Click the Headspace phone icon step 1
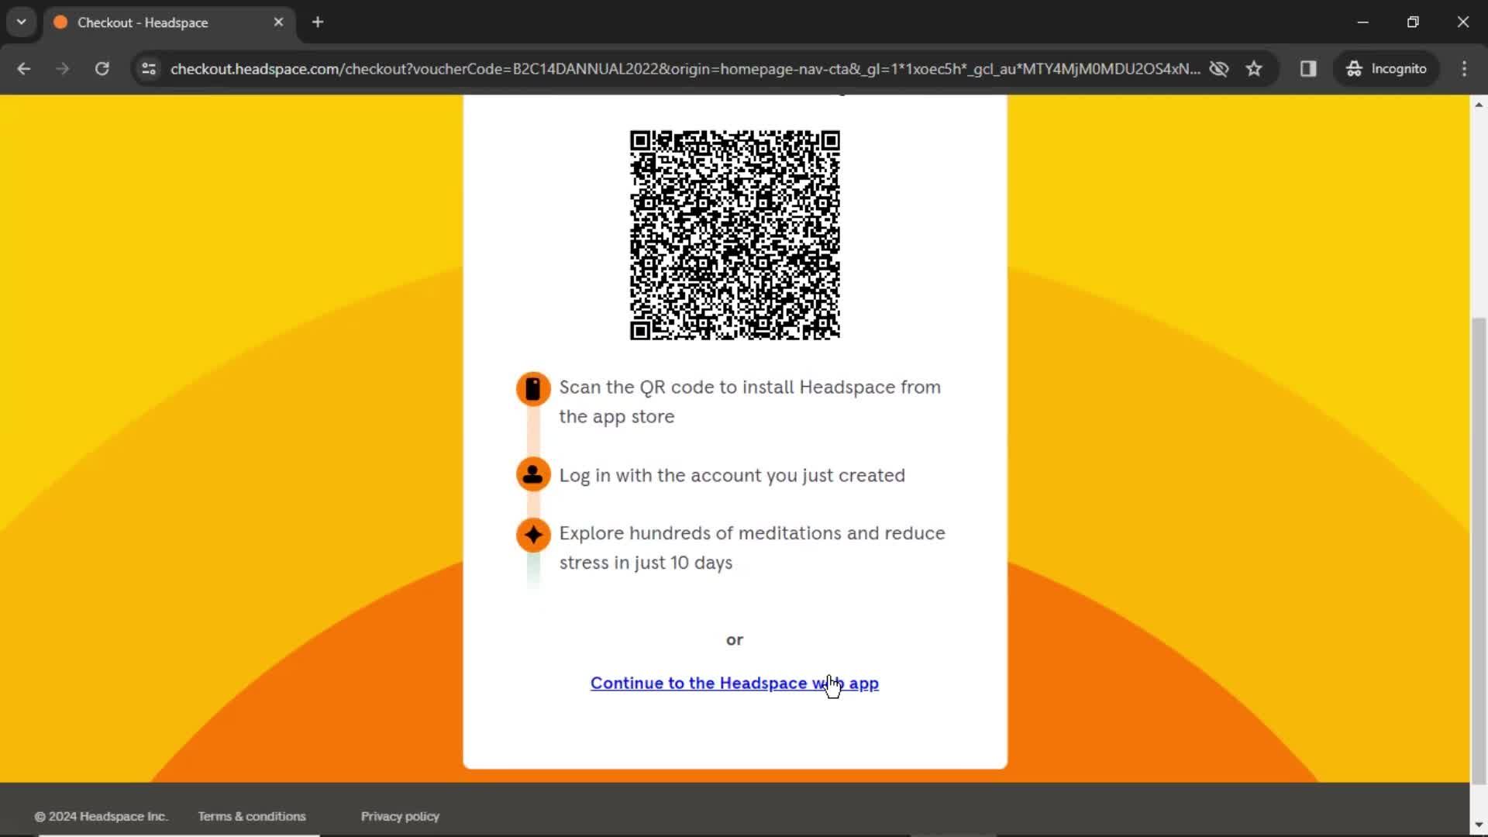Image resolution: width=1488 pixels, height=837 pixels. click(x=532, y=388)
